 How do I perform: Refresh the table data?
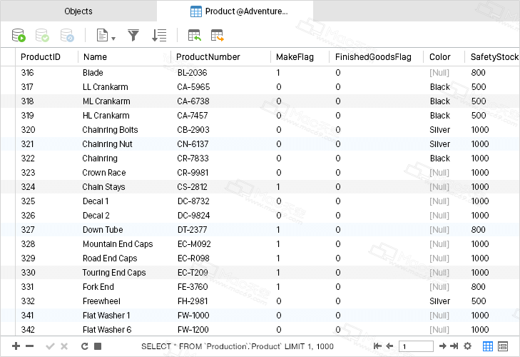click(85, 346)
